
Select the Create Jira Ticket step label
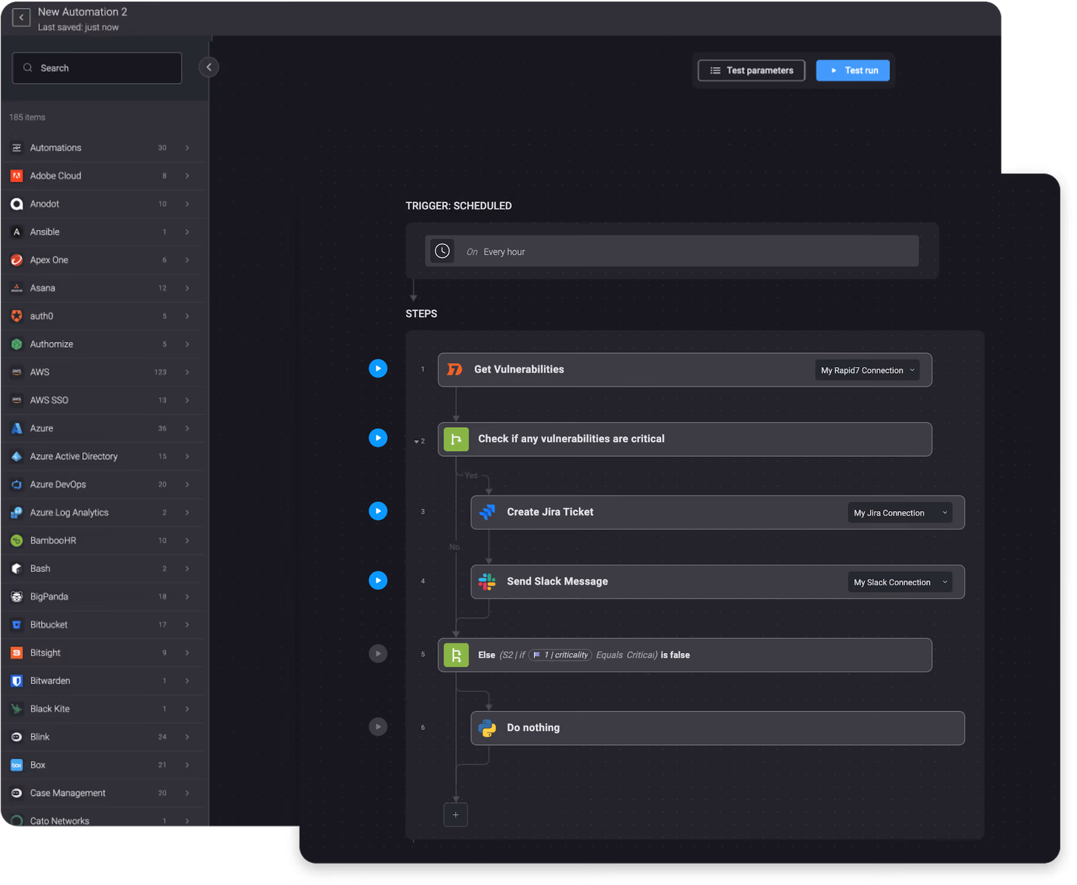click(x=550, y=512)
